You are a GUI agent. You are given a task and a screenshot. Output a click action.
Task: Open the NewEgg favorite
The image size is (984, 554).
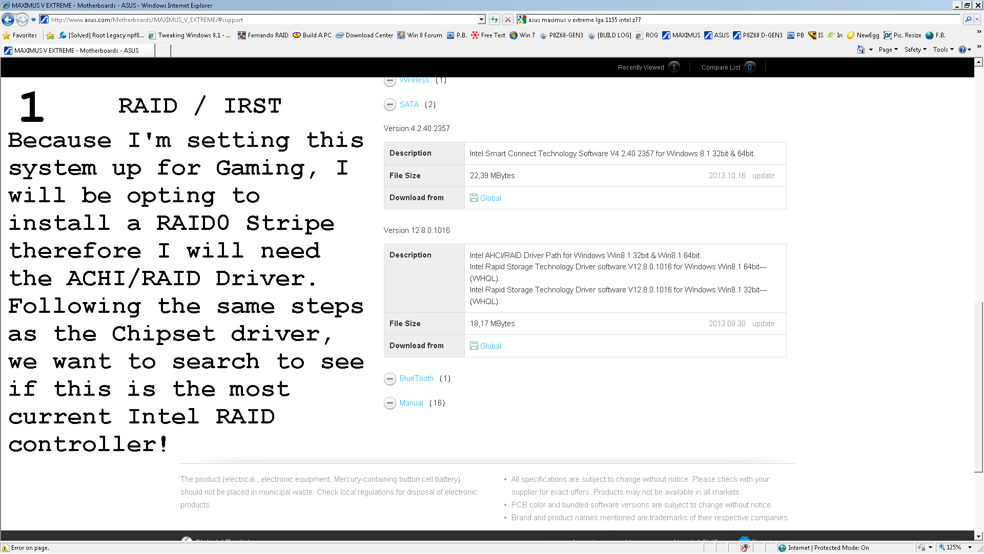coord(863,35)
